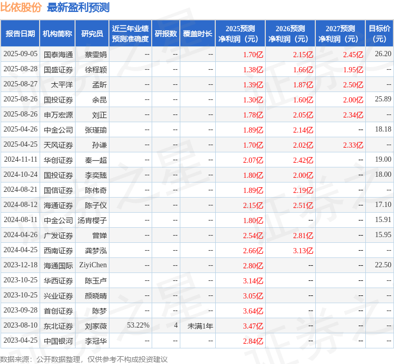Select the 研究员 column header
This screenshot has height=364, width=394.
point(92,34)
